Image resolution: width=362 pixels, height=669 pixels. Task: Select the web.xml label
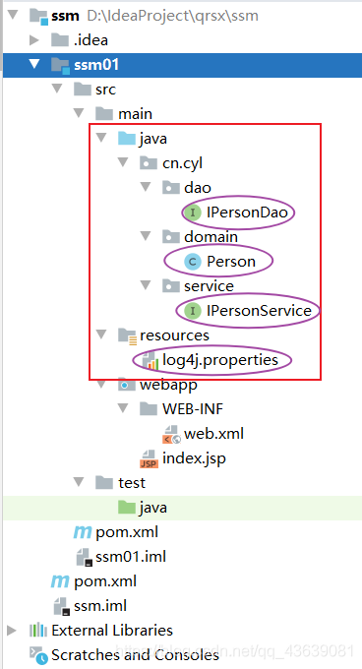214,434
